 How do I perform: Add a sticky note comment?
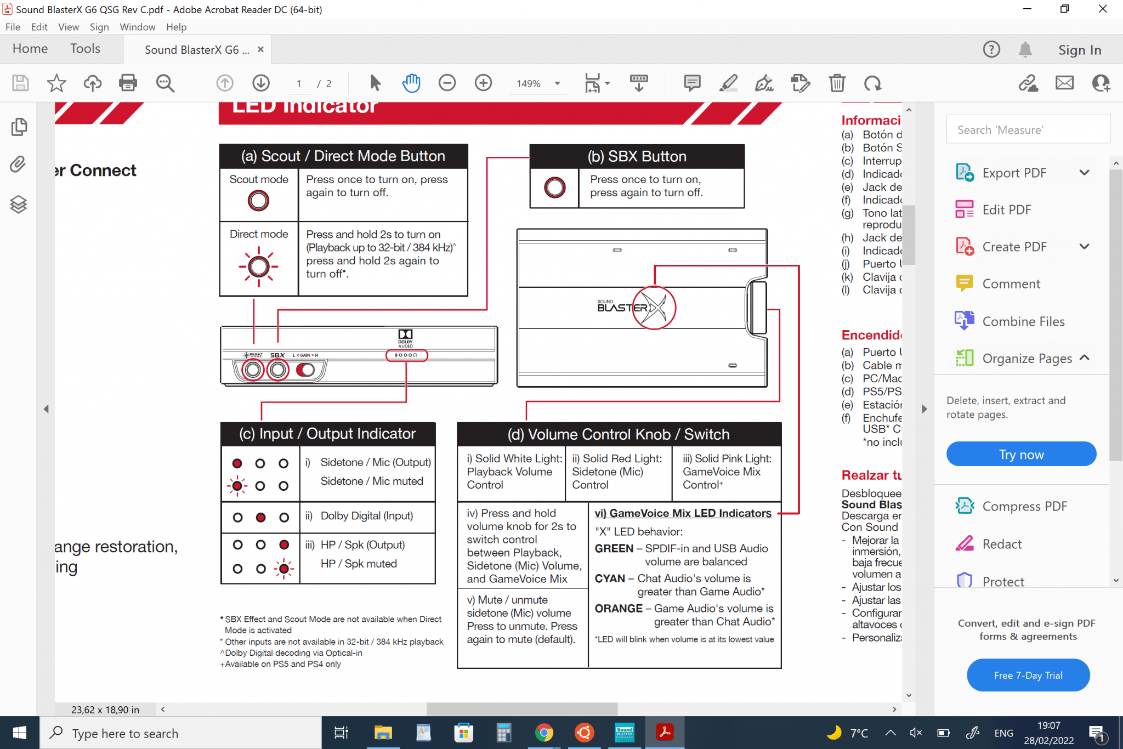tap(692, 83)
